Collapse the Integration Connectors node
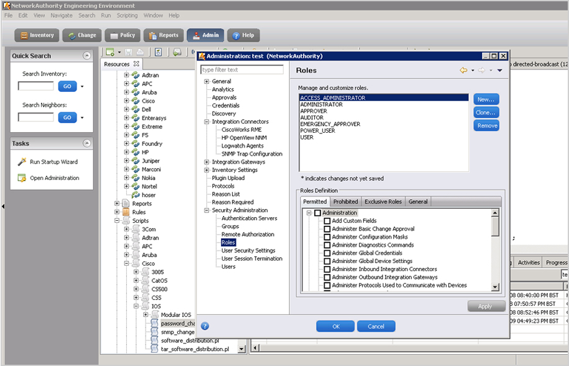 pyautogui.click(x=206, y=122)
